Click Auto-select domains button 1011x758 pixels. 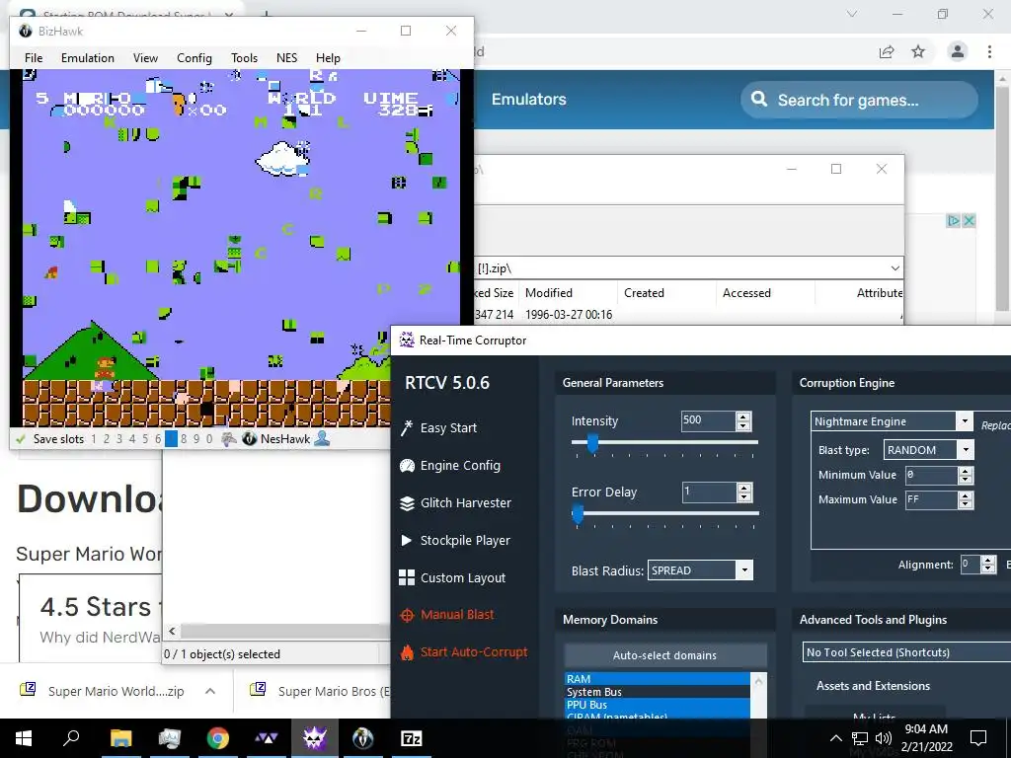pos(664,655)
